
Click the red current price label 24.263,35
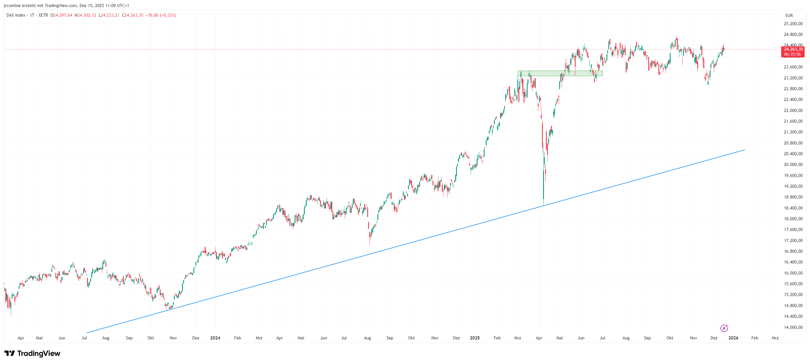tap(793, 49)
